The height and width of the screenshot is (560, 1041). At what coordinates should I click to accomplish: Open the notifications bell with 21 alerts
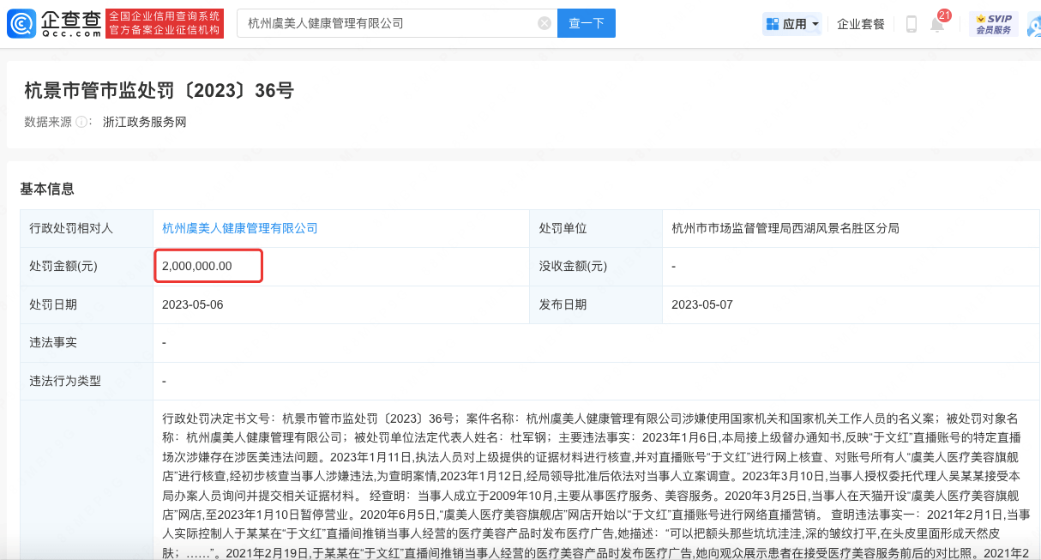[937, 24]
